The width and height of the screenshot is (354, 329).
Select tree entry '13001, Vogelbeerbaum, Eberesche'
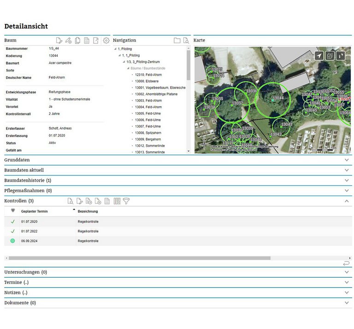click(x=160, y=88)
